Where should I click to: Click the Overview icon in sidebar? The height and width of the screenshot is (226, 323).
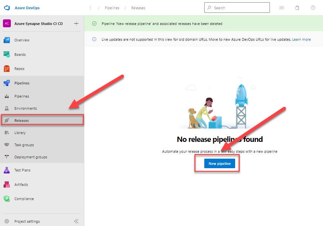point(7,40)
